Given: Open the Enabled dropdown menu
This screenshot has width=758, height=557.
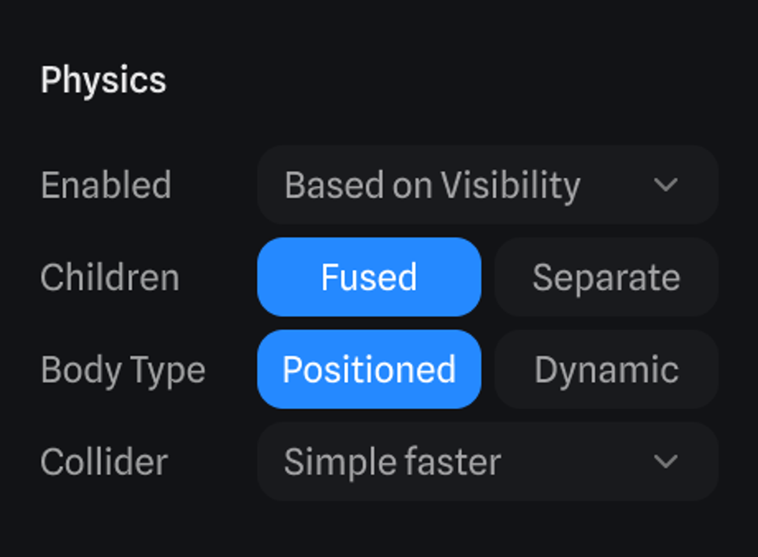Looking at the screenshot, I should click(487, 185).
